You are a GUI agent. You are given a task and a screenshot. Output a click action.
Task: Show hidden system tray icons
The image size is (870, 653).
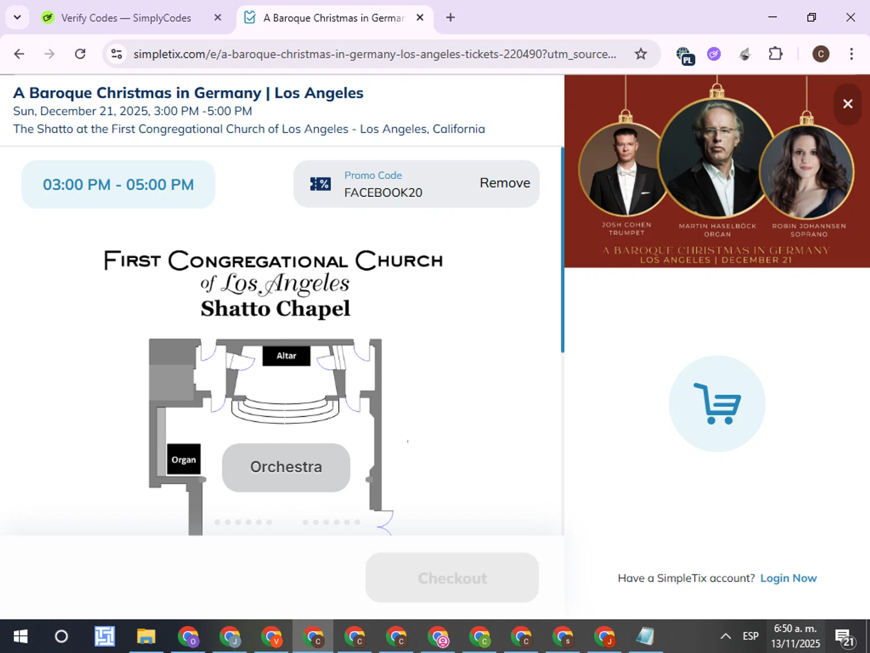(726, 636)
